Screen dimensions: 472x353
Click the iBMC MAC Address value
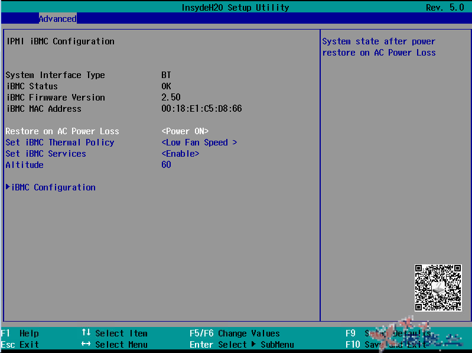pyautogui.click(x=201, y=108)
